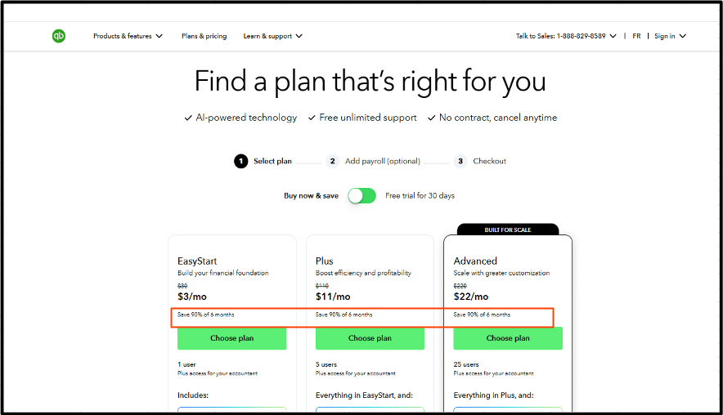Click the Built for Scale badge

click(x=508, y=230)
